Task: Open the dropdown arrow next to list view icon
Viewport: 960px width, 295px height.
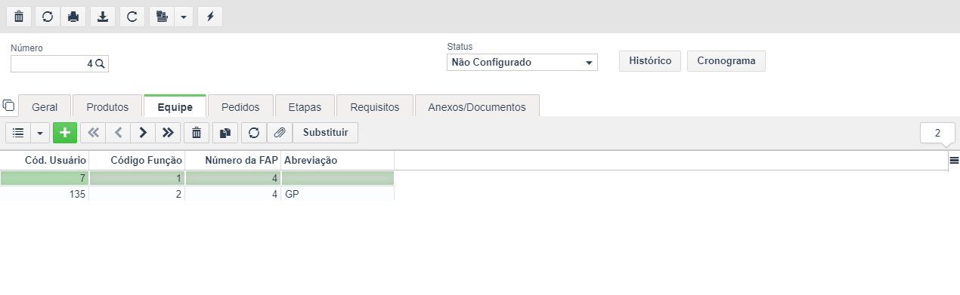Action: pos(40,133)
